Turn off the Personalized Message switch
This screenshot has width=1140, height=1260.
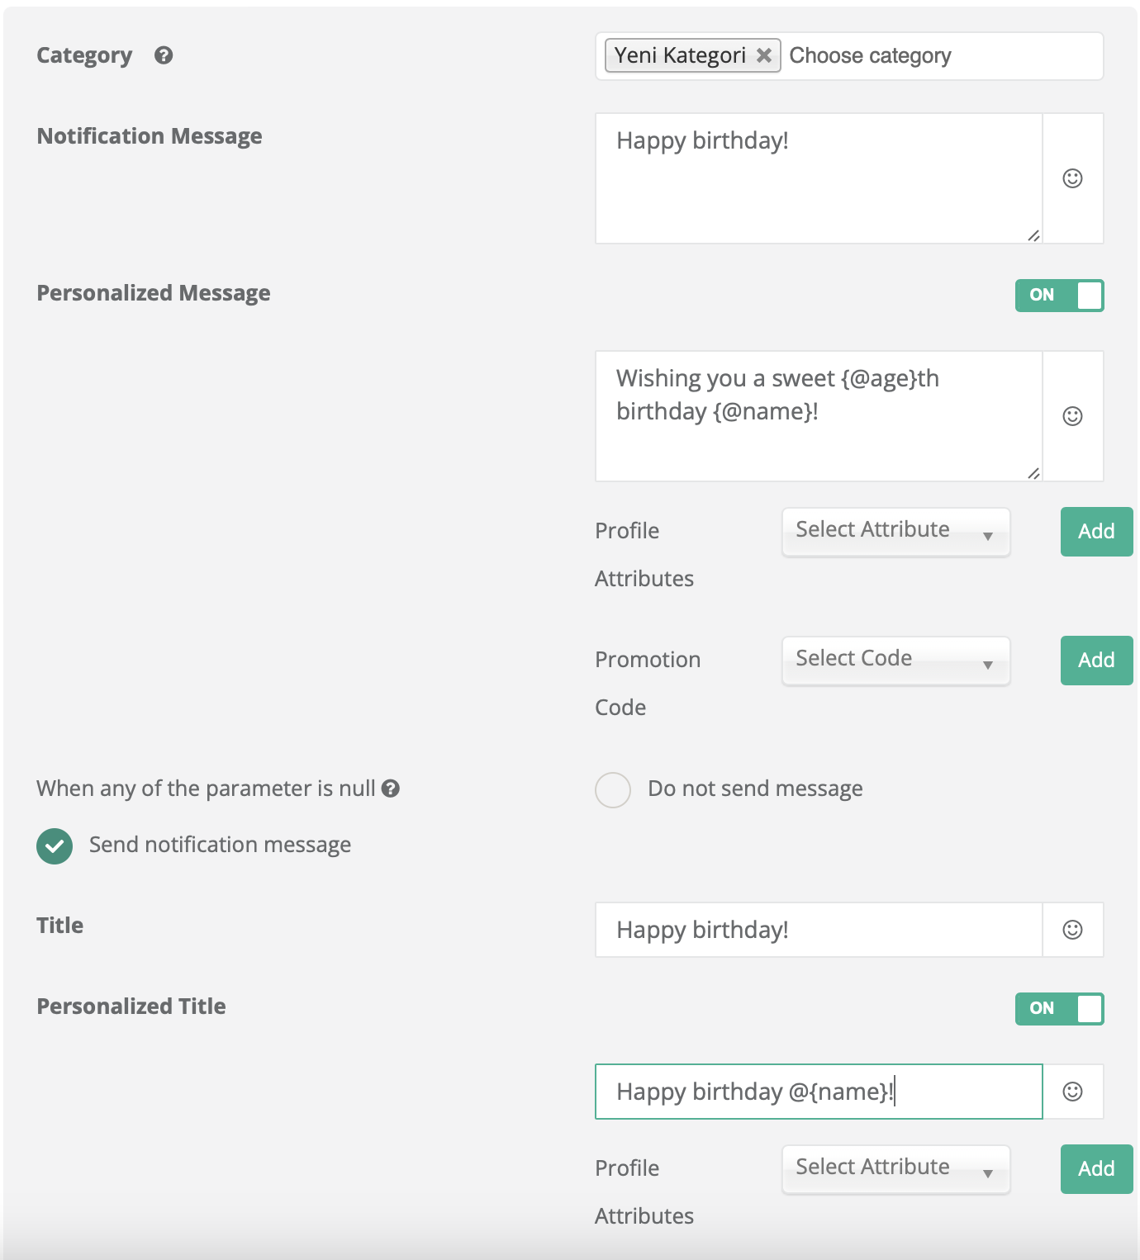(x=1059, y=296)
